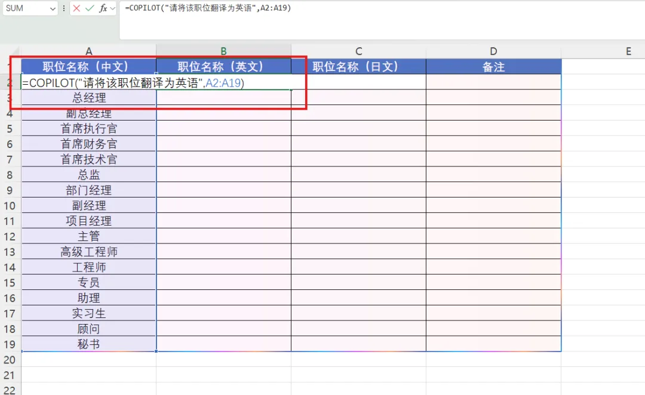Select the cell 主管
Image resolution: width=645 pixels, height=395 pixels.
click(x=89, y=236)
